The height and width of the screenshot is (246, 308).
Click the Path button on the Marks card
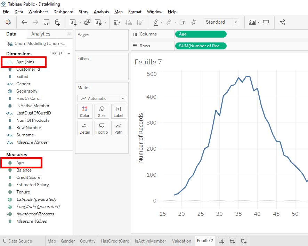tap(118, 128)
